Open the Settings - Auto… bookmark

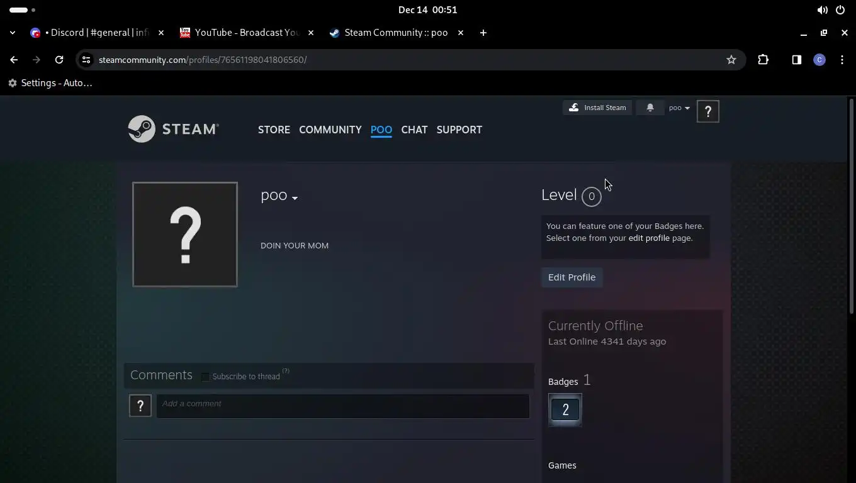[x=50, y=83]
